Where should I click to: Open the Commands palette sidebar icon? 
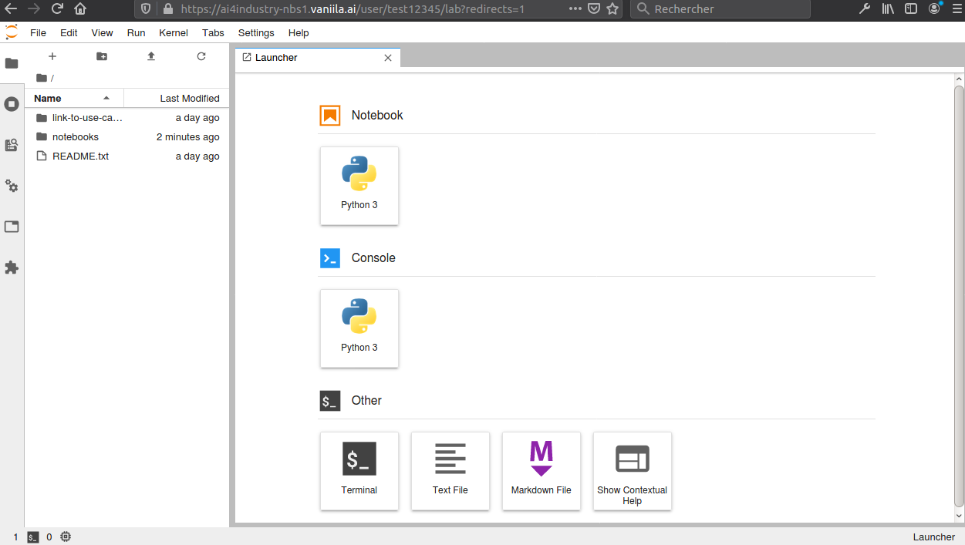click(x=12, y=145)
